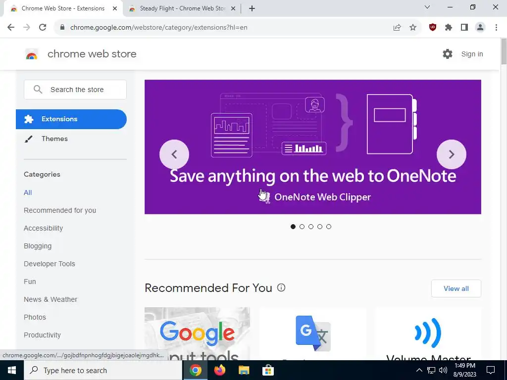Show previous carousel banner

[x=174, y=154]
